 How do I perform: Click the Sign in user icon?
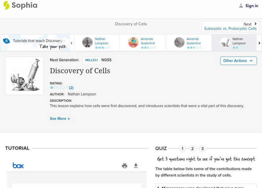point(241,6)
